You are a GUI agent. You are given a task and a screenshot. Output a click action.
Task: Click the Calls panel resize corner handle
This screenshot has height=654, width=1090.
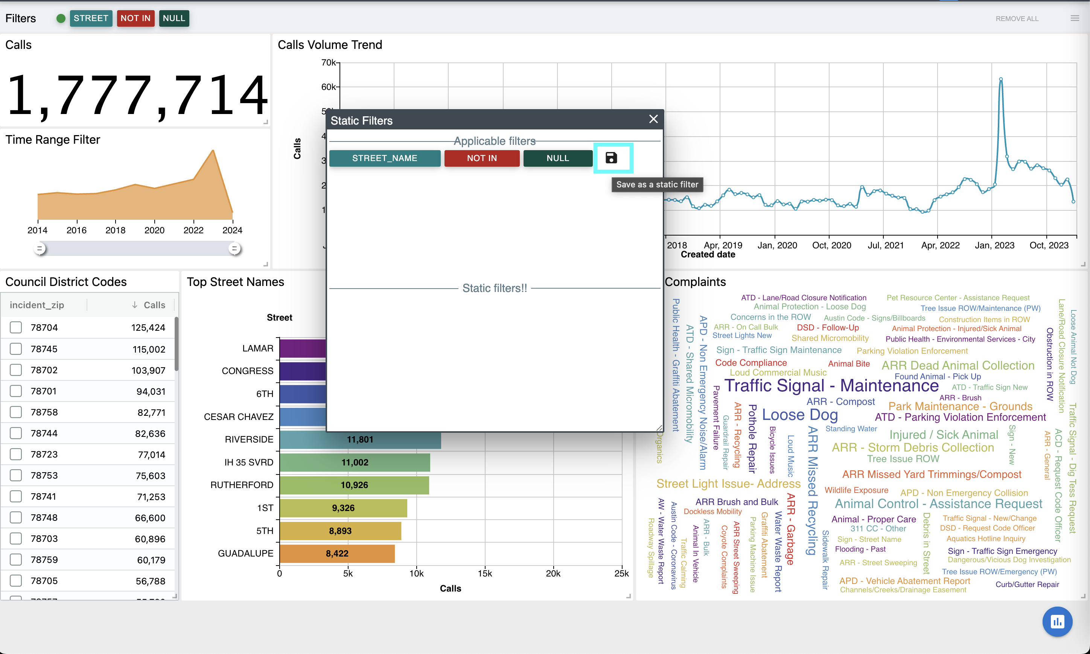tap(265, 122)
